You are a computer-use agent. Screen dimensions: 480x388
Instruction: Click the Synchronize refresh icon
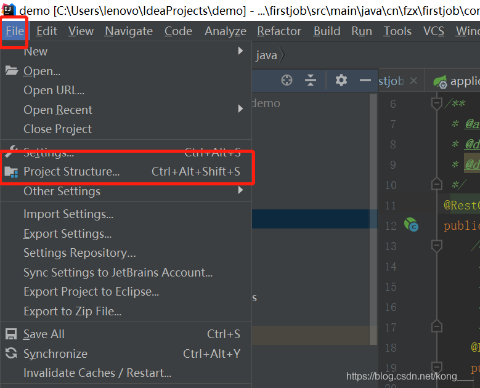[11, 353]
